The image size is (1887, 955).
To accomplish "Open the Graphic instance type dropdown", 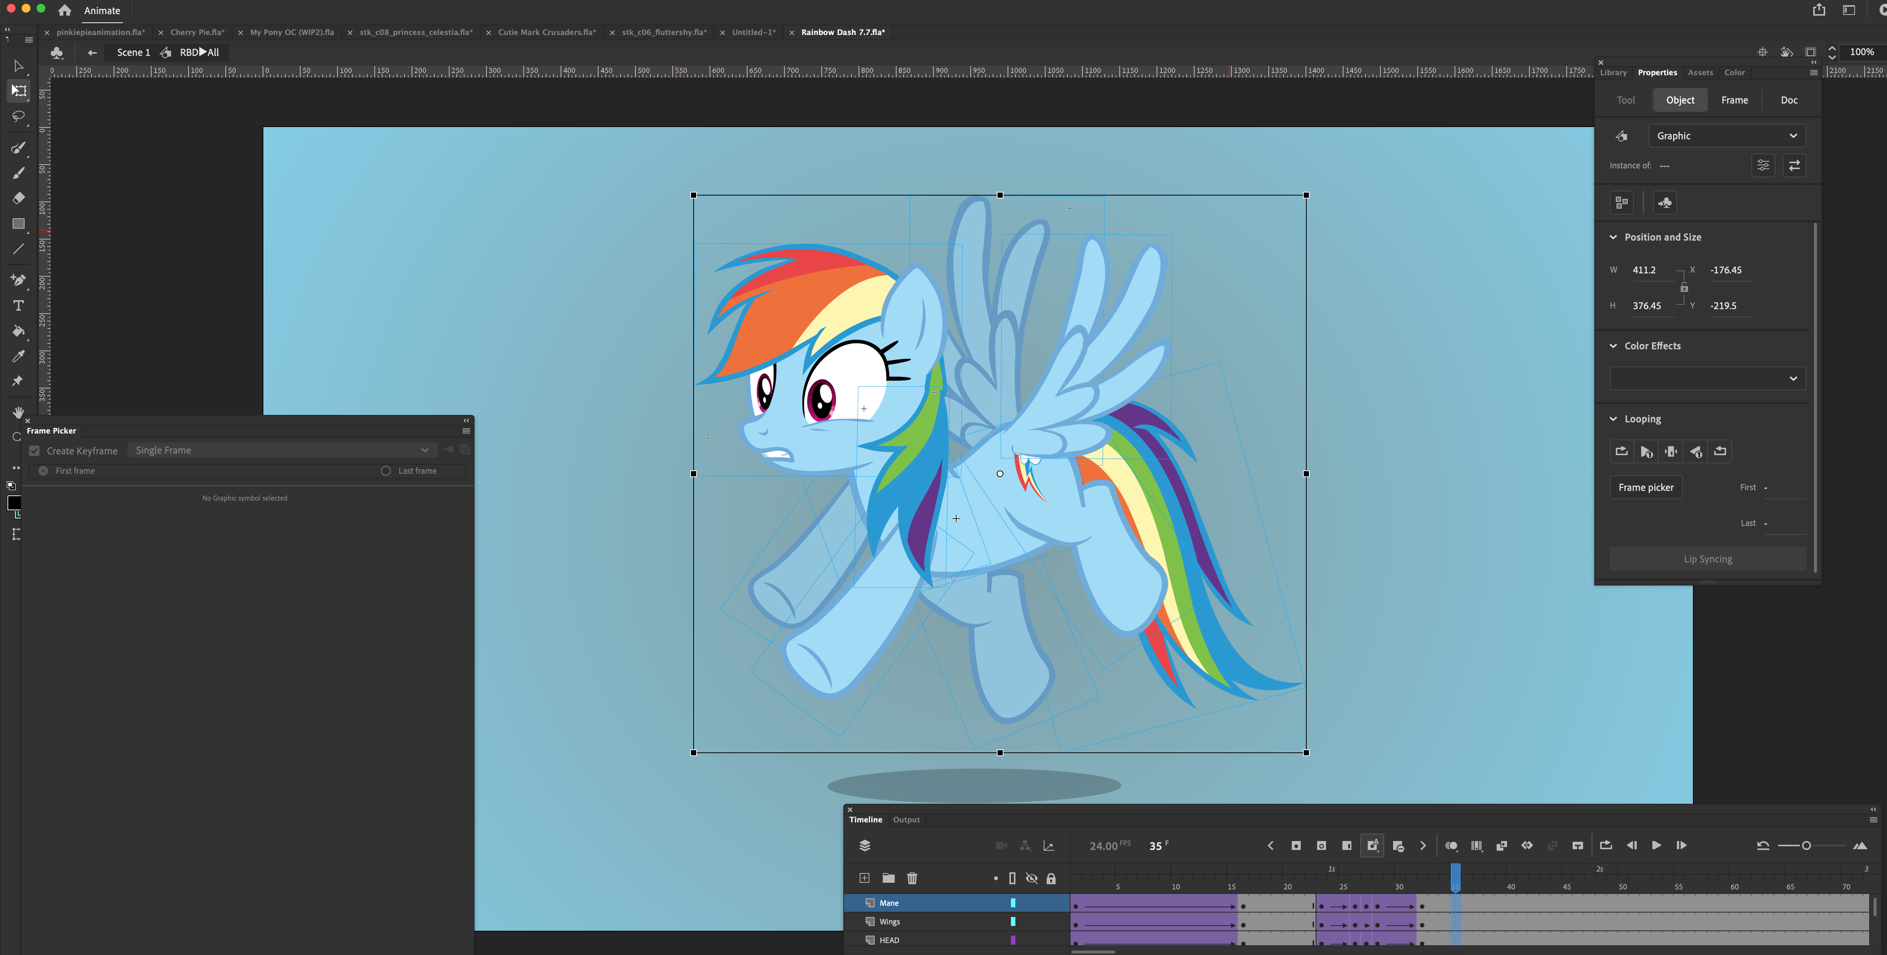I will click(1726, 136).
